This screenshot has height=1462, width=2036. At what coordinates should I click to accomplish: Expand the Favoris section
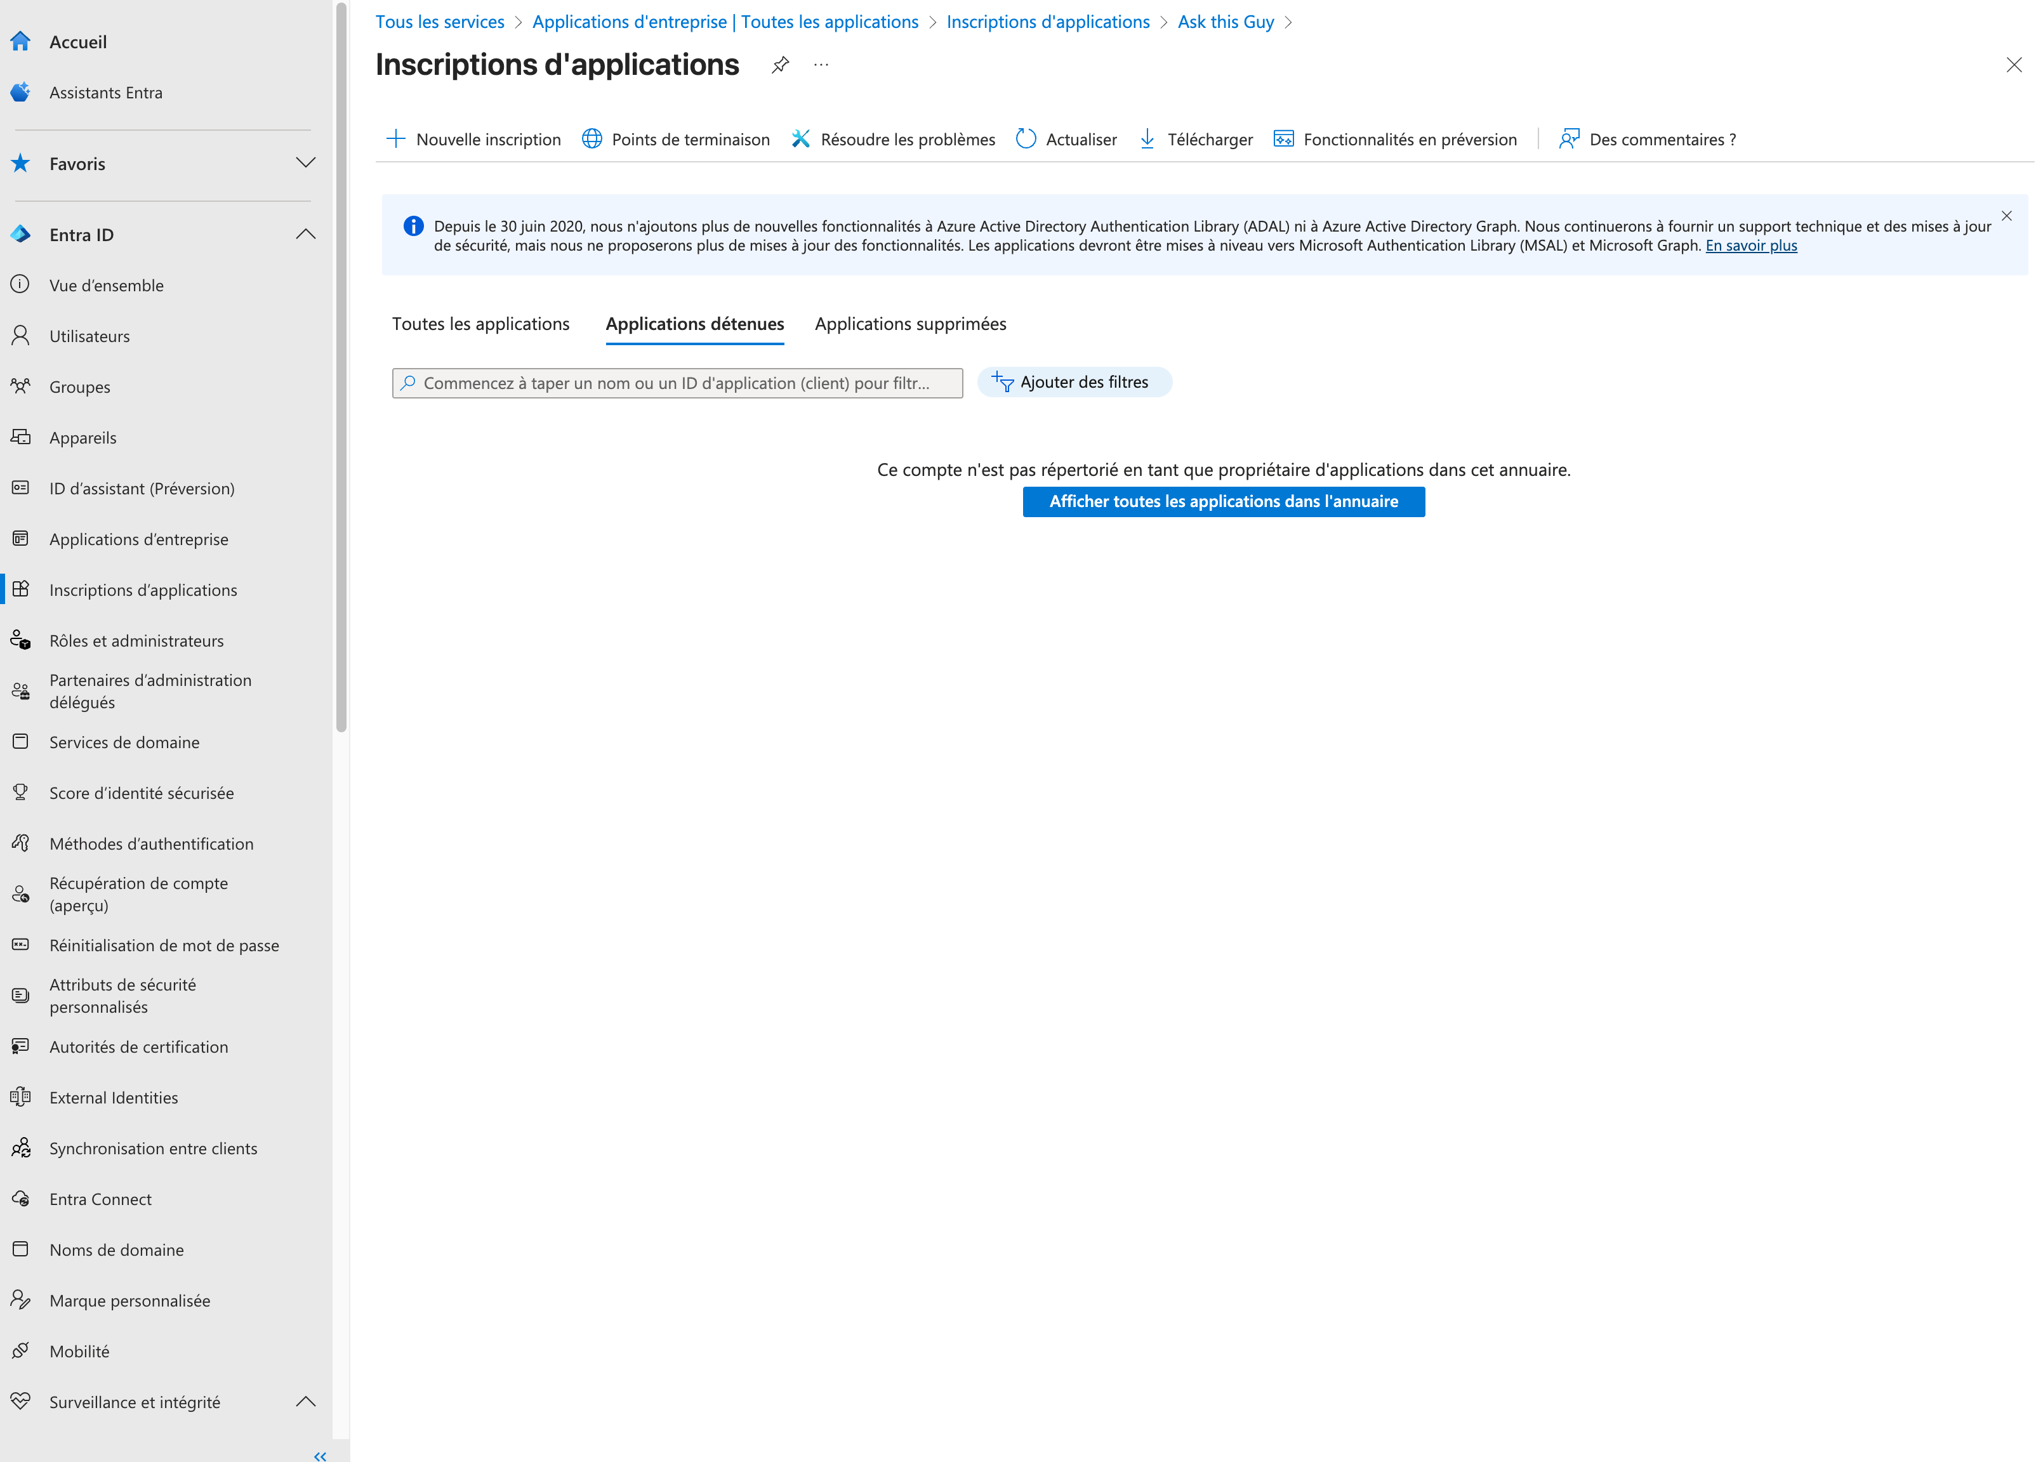click(305, 162)
